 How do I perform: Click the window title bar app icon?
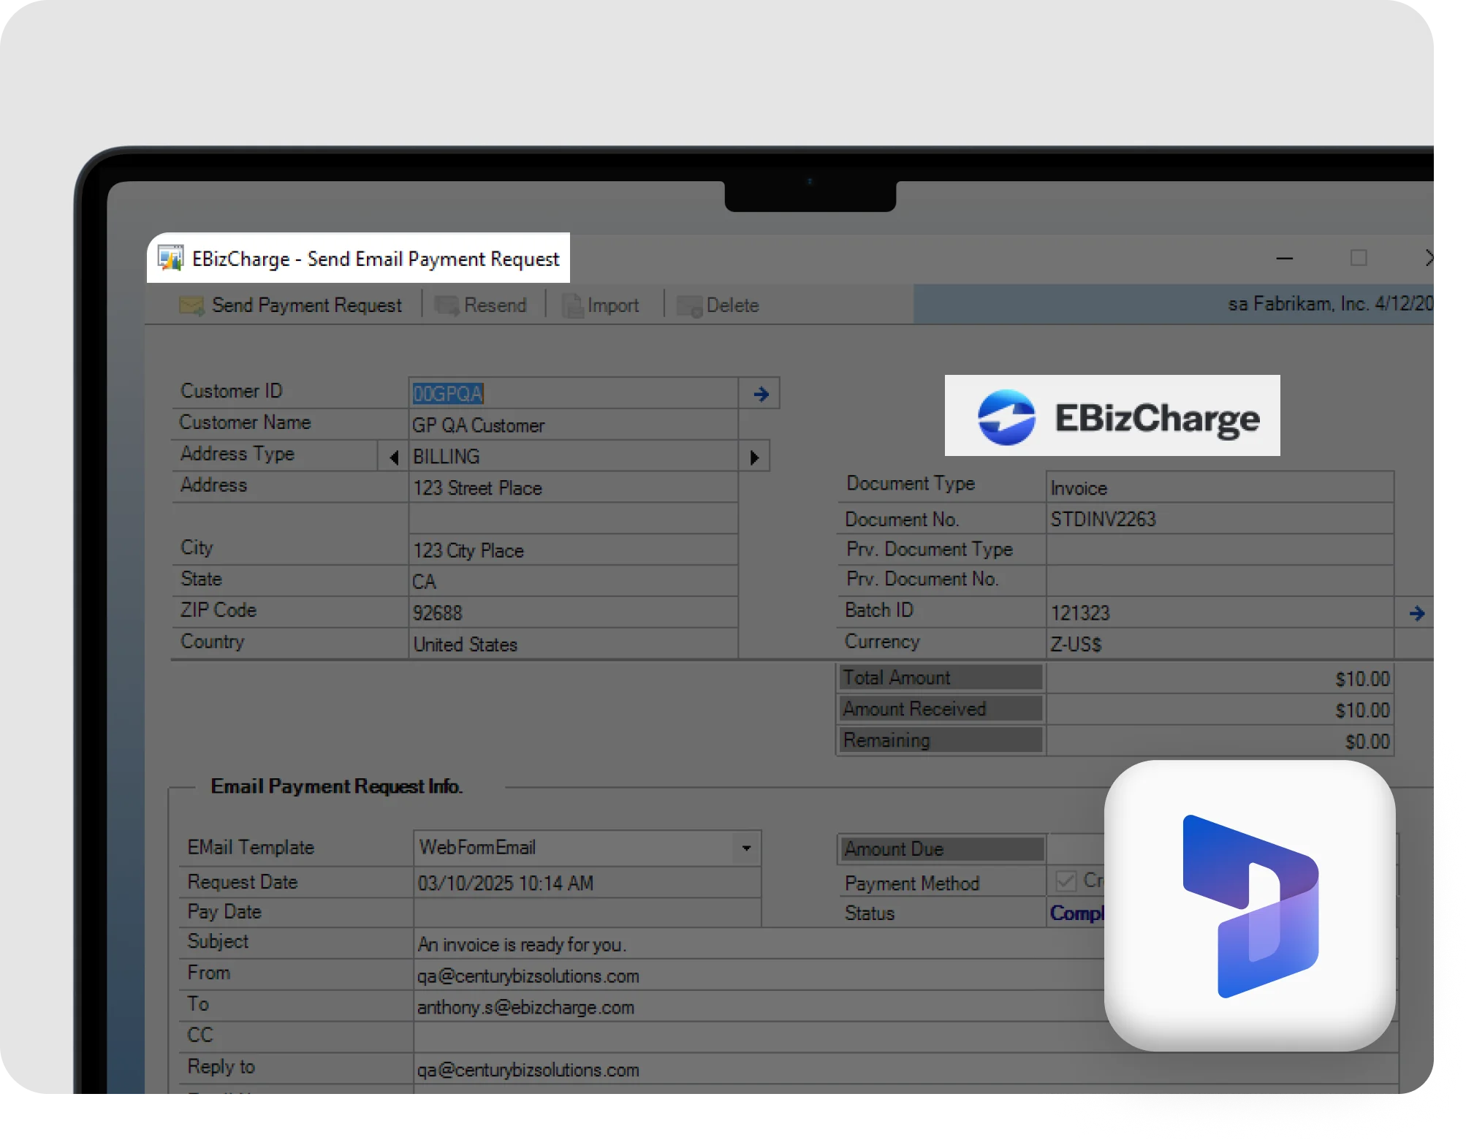(x=171, y=258)
